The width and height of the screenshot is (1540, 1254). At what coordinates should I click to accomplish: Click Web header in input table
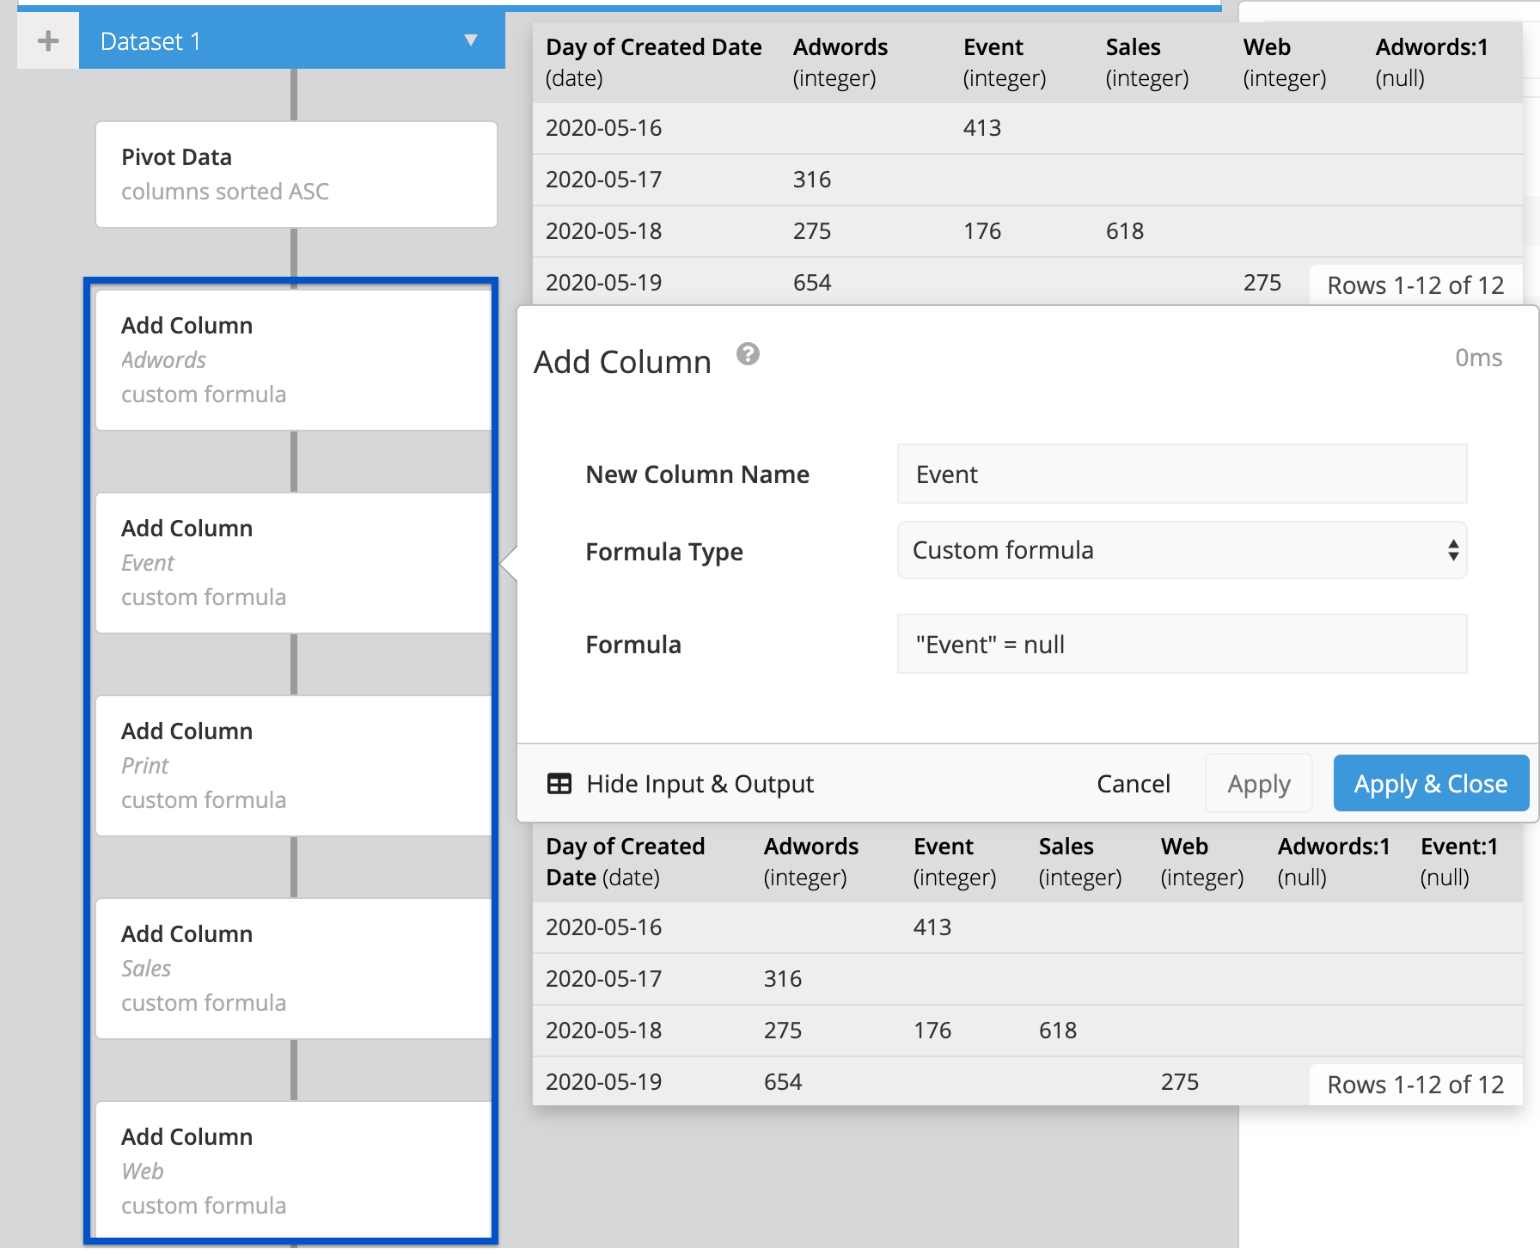tap(1285, 62)
